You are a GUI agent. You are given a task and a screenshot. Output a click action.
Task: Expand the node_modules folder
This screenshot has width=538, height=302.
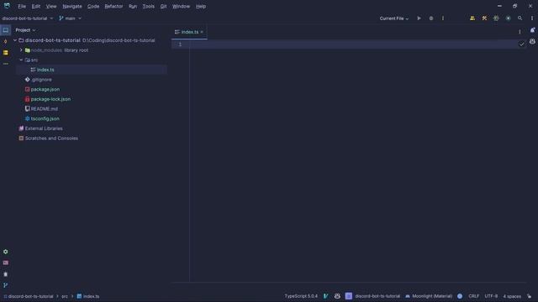[x=21, y=50]
